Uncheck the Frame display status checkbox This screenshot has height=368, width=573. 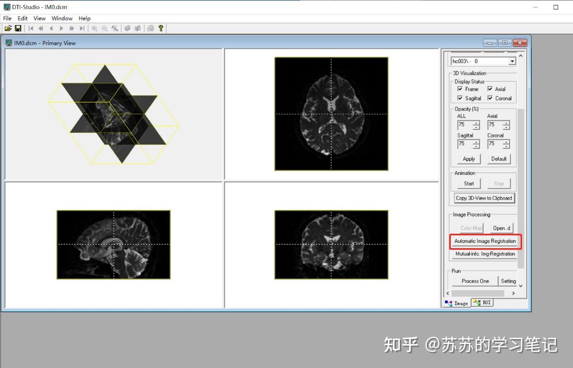459,89
